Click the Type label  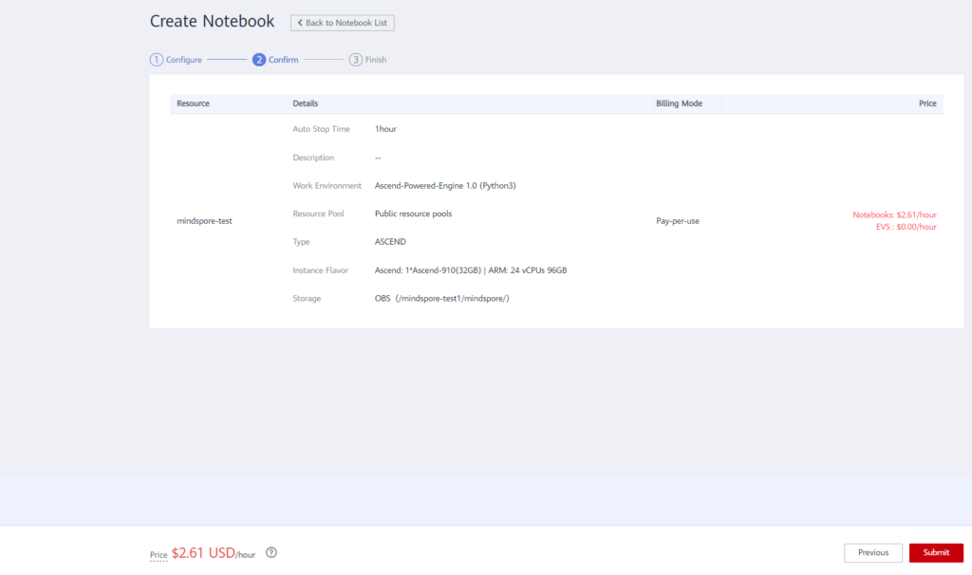pyautogui.click(x=301, y=242)
